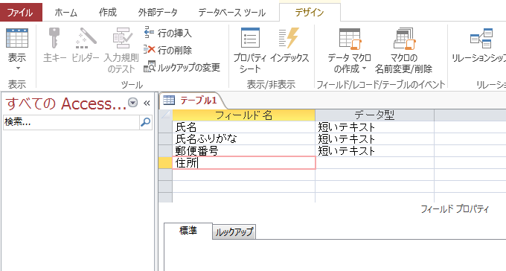This screenshot has height=271, width=506.
Task: Select the 氏名 field name cell
Action: coord(243,127)
